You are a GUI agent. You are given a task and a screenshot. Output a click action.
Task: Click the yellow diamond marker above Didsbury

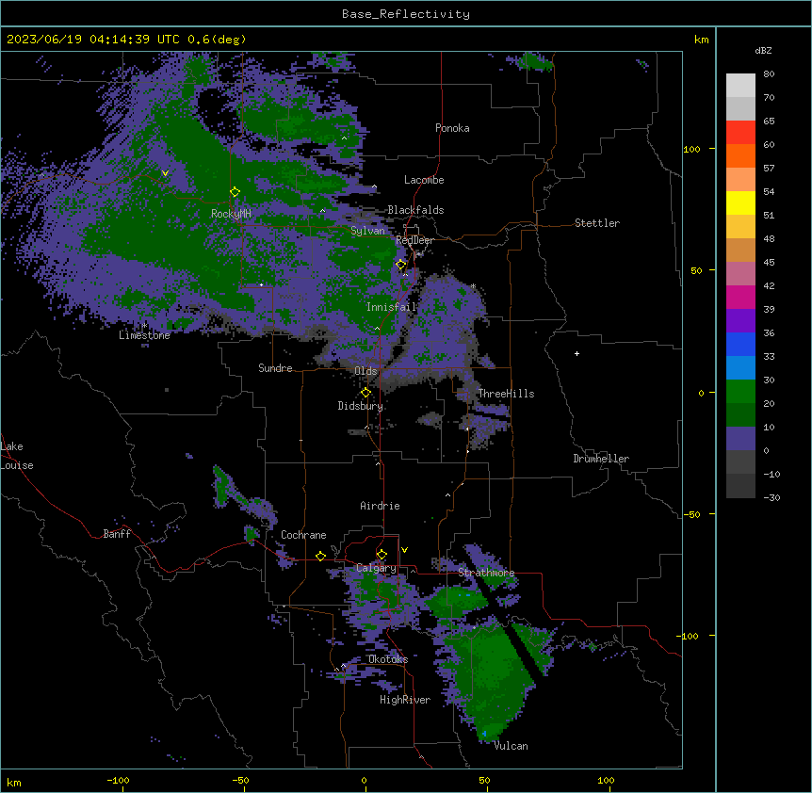[x=365, y=393]
